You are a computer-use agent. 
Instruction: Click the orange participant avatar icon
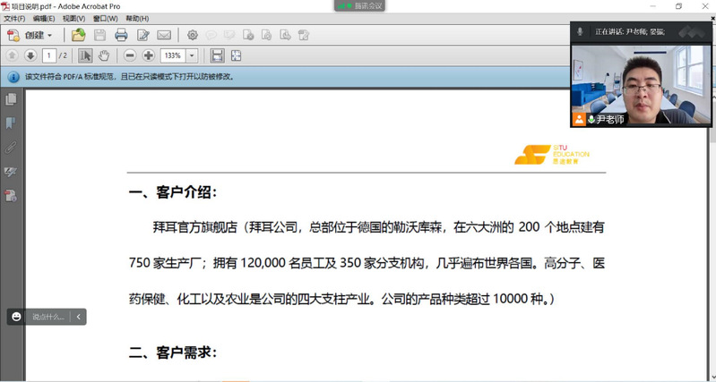tap(579, 120)
